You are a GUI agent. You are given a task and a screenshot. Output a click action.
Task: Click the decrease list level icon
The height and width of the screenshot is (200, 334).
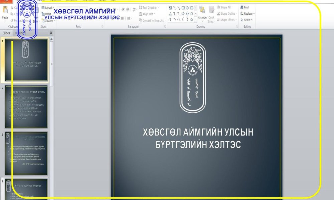point(123,10)
